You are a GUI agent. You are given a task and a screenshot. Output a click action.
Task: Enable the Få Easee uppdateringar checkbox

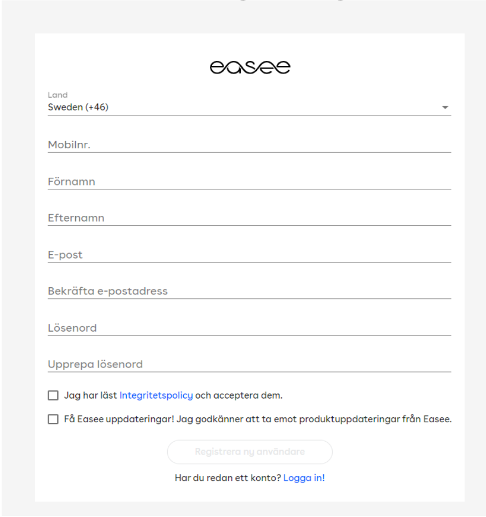(53, 419)
